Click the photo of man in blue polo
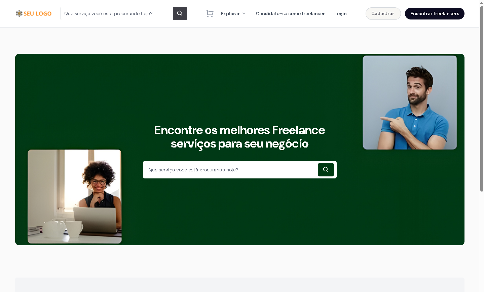The width and height of the screenshot is (484, 292). pos(409,102)
